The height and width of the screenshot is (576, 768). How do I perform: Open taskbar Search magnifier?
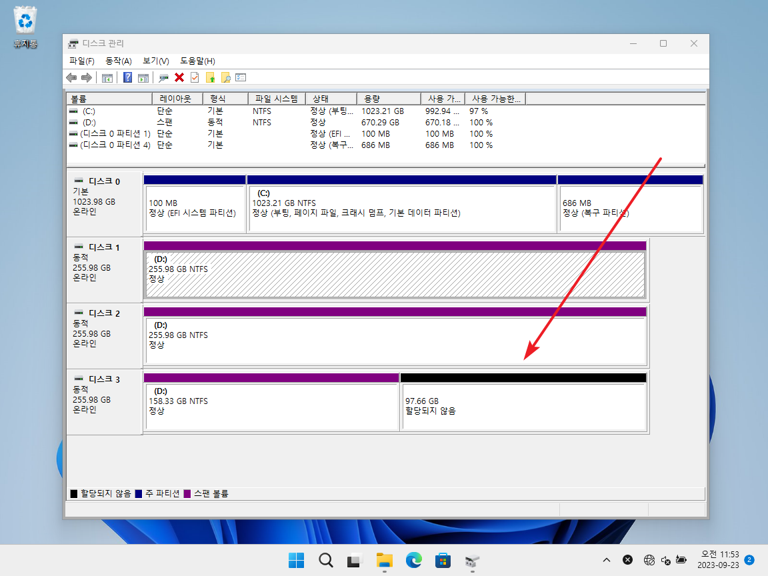coord(326,560)
